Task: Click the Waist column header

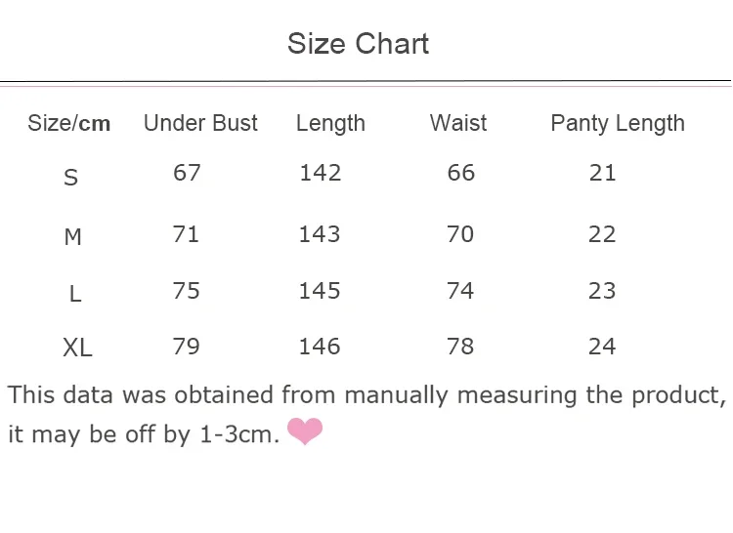Action: point(458,123)
